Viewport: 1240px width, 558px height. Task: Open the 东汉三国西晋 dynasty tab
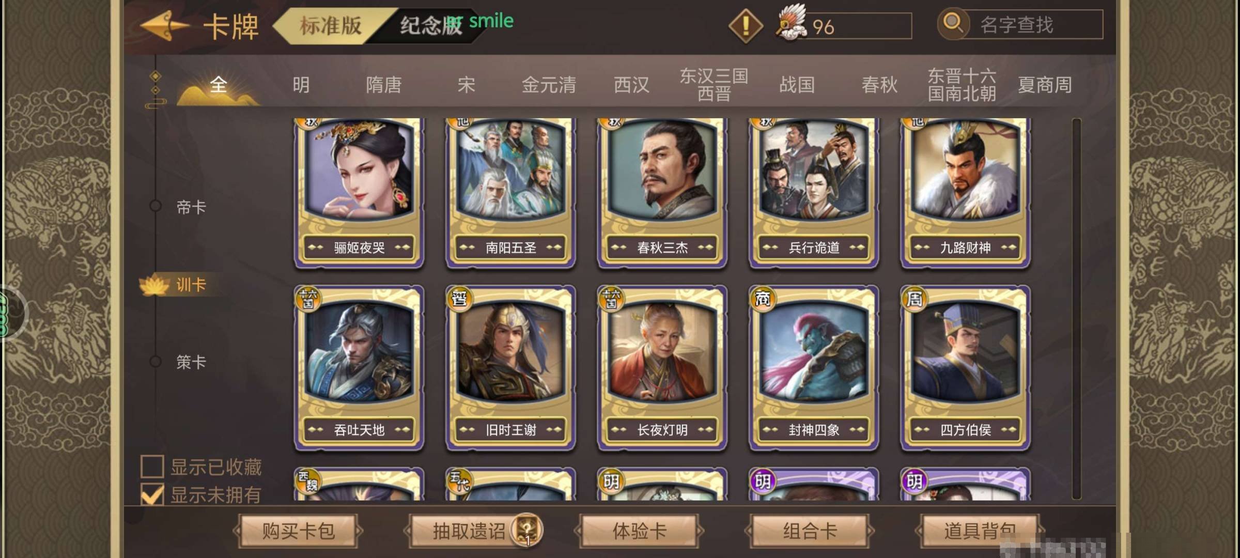(x=714, y=84)
